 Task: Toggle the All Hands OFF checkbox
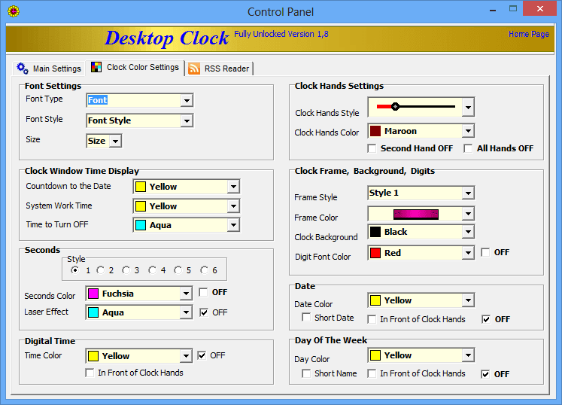[468, 148]
